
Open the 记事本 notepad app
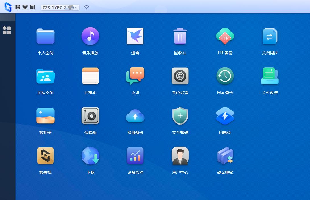coord(90,76)
